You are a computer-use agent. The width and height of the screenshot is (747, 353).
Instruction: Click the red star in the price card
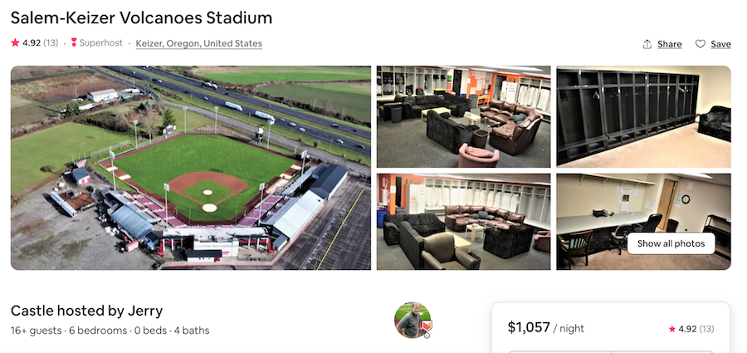671,329
